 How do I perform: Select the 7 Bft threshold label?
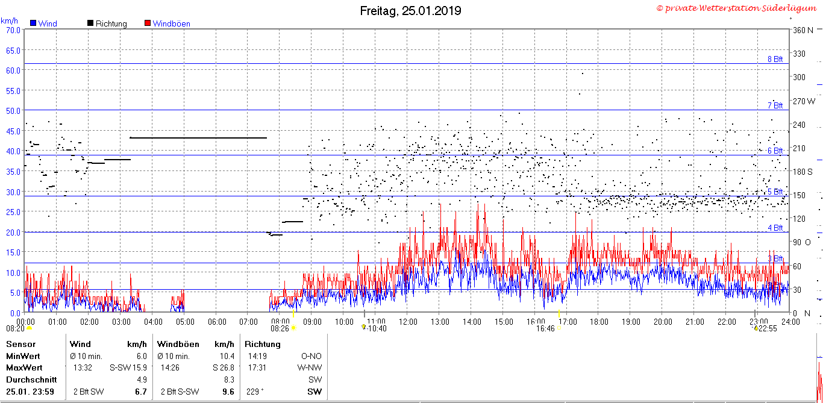[775, 105]
